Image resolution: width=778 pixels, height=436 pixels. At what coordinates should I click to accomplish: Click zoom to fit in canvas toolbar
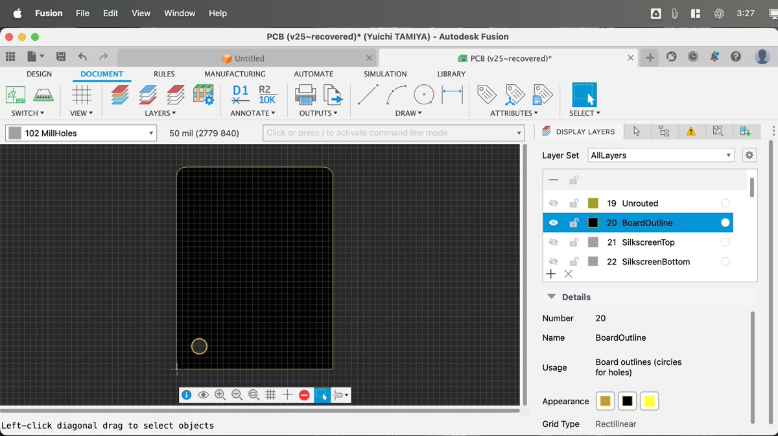click(x=254, y=395)
